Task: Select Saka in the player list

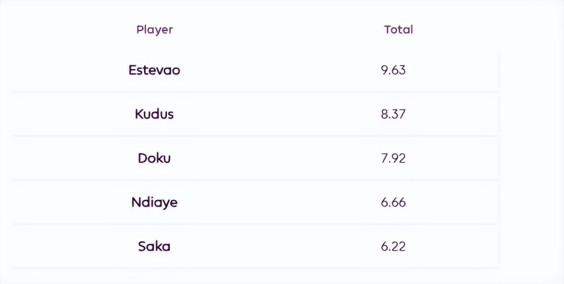Action: point(155,246)
